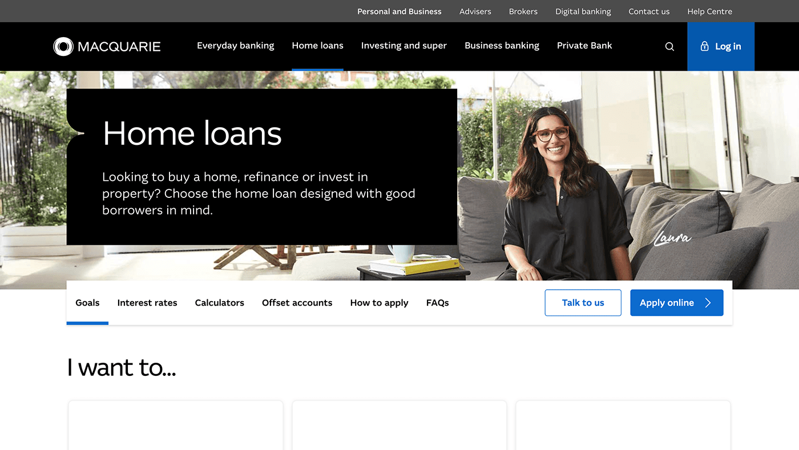The height and width of the screenshot is (450, 799).
Task: Open the Everyday banking menu
Action: coord(235,46)
